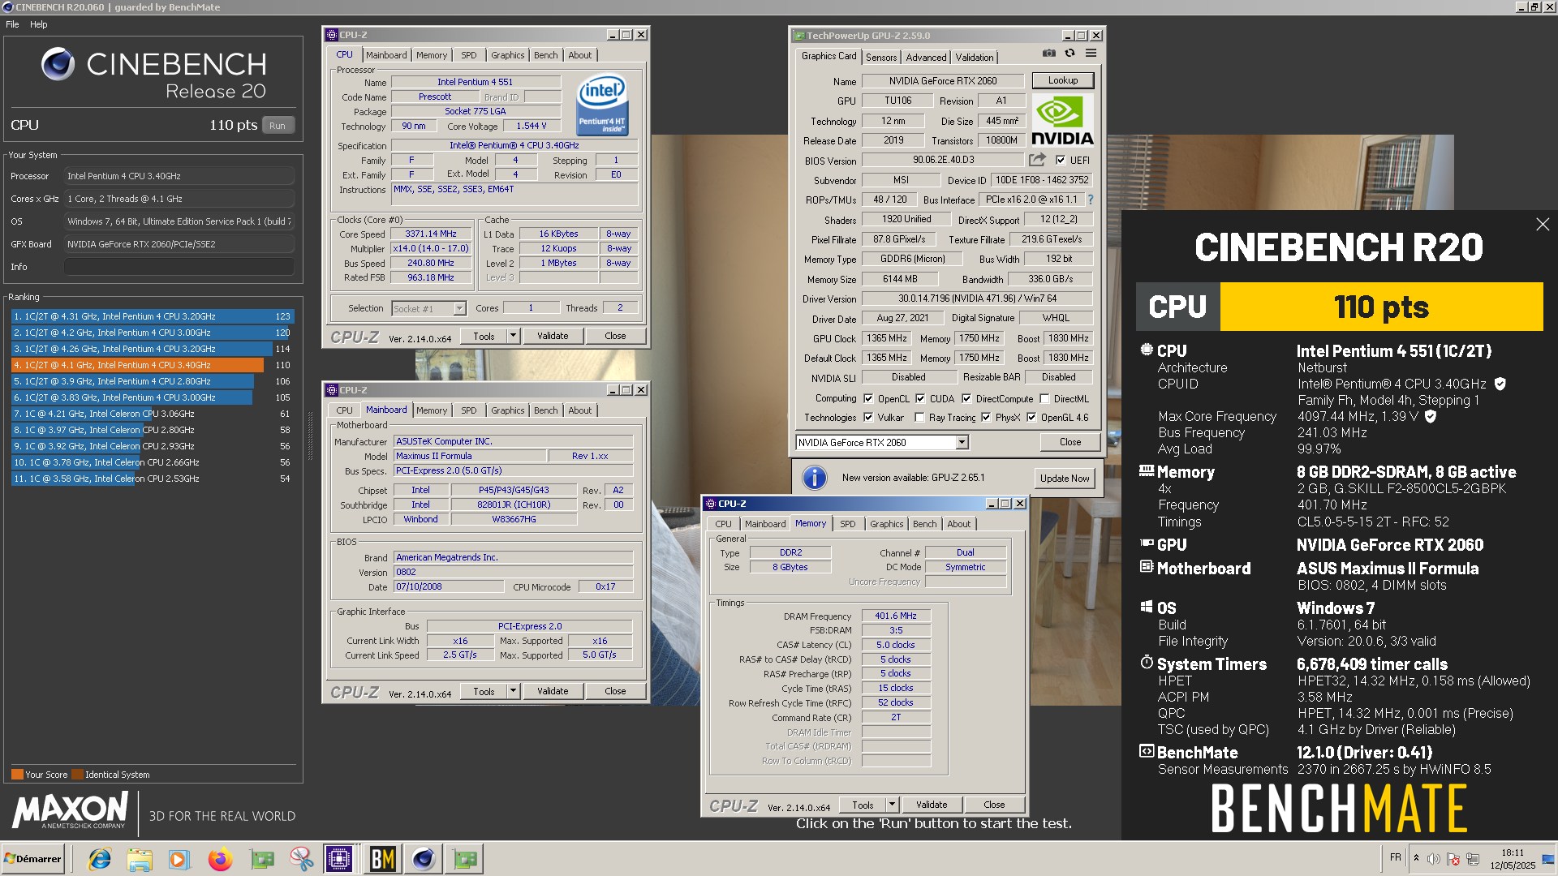Viewport: 1558px width, 876px height.
Task: Toggle the Vulkan checkbox
Action: point(868,418)
